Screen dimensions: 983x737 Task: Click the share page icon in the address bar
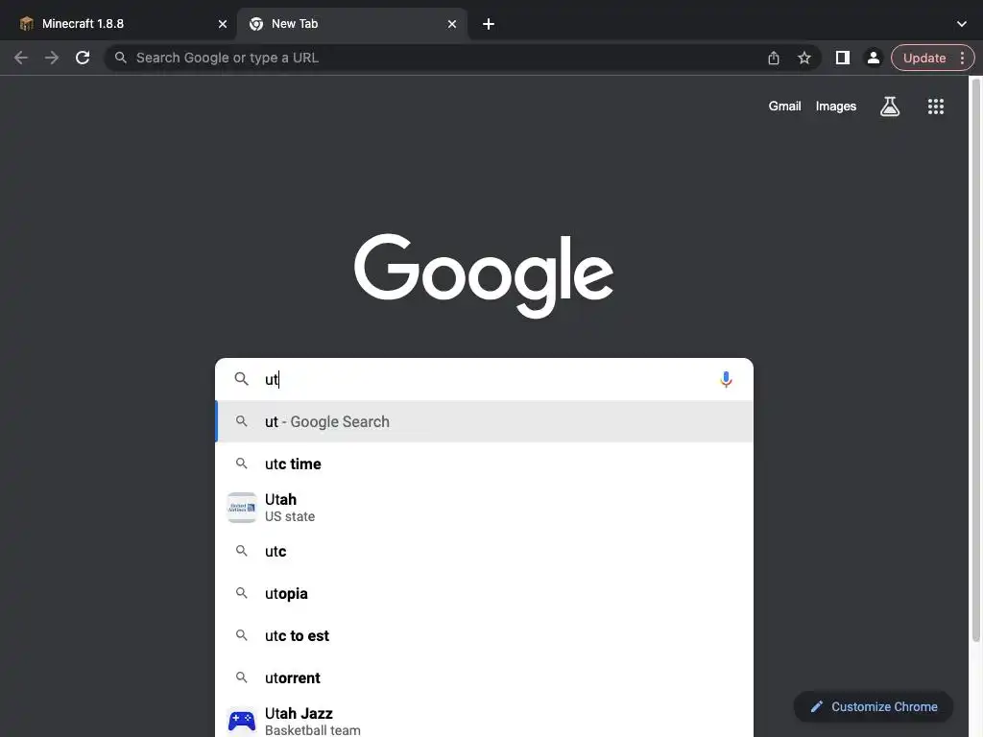click(x=774, y=58)
